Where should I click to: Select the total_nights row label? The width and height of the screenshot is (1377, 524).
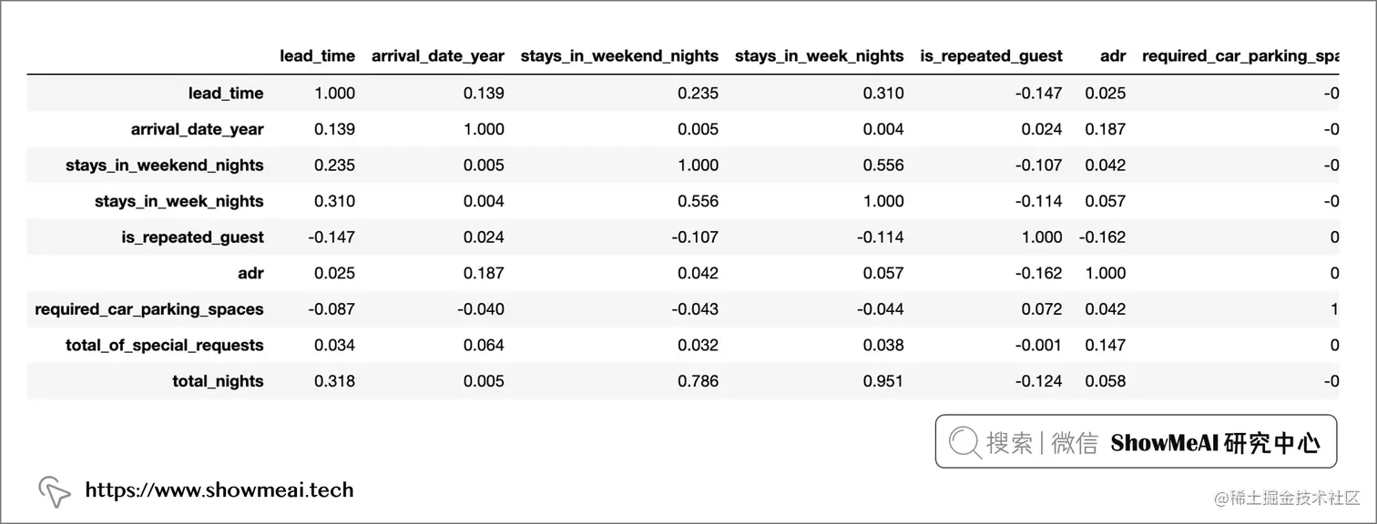(x=218, y=381)
